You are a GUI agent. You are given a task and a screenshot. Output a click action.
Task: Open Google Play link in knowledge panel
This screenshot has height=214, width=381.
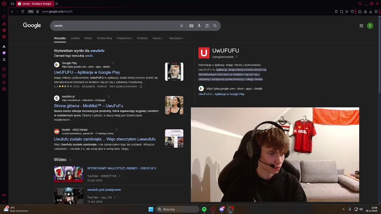pos(221,94)
